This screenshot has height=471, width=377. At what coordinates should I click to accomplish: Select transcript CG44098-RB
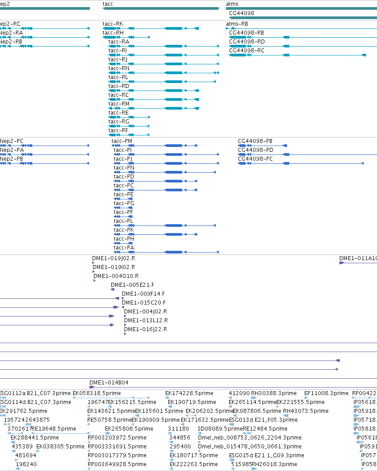[303, 37]
